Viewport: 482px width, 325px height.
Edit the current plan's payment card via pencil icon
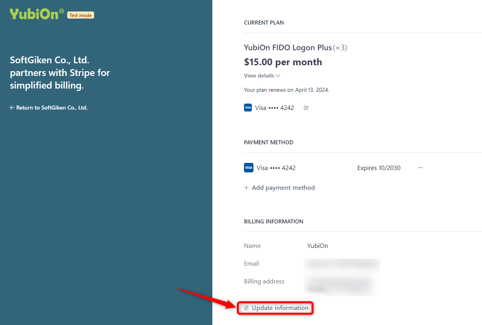(x=306, y=108)
